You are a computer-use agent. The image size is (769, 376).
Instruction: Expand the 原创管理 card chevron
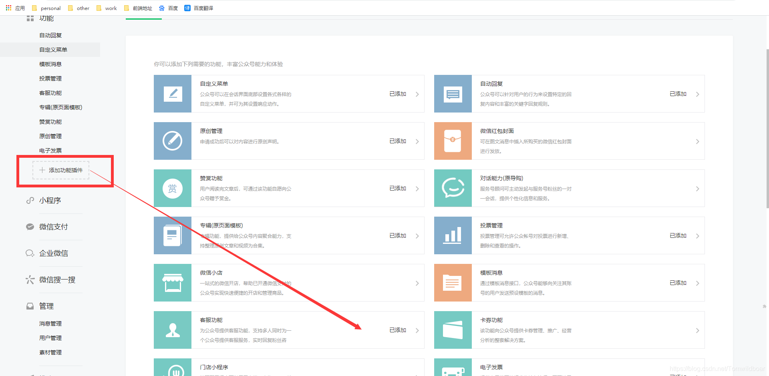[417, 141]
